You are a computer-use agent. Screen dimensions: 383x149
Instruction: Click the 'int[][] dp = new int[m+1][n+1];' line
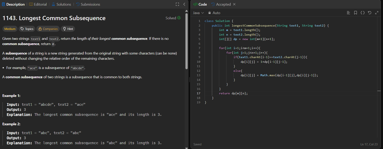(x=247, y=39)
